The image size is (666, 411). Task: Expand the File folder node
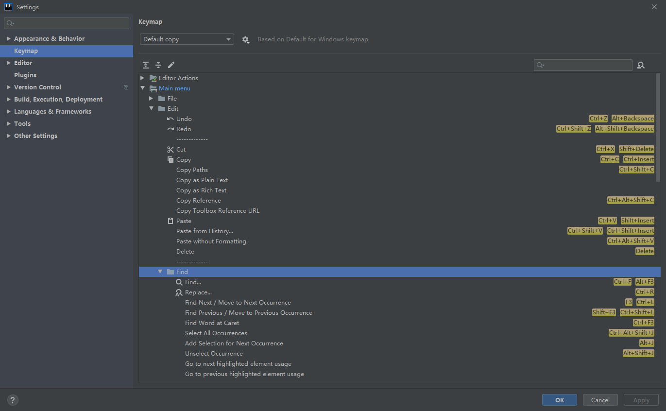[151, 99]
